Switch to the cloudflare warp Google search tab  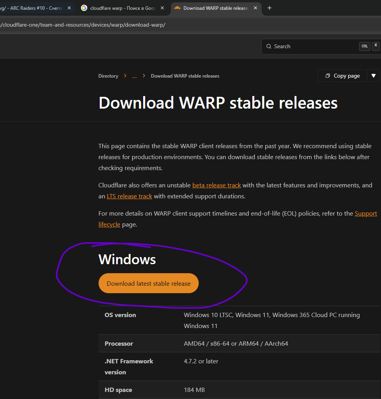pos(123,8)
